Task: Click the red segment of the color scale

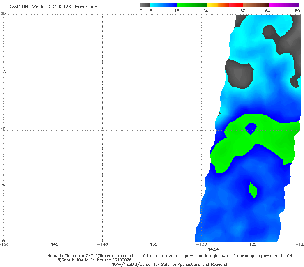Action: click(236, 5)
